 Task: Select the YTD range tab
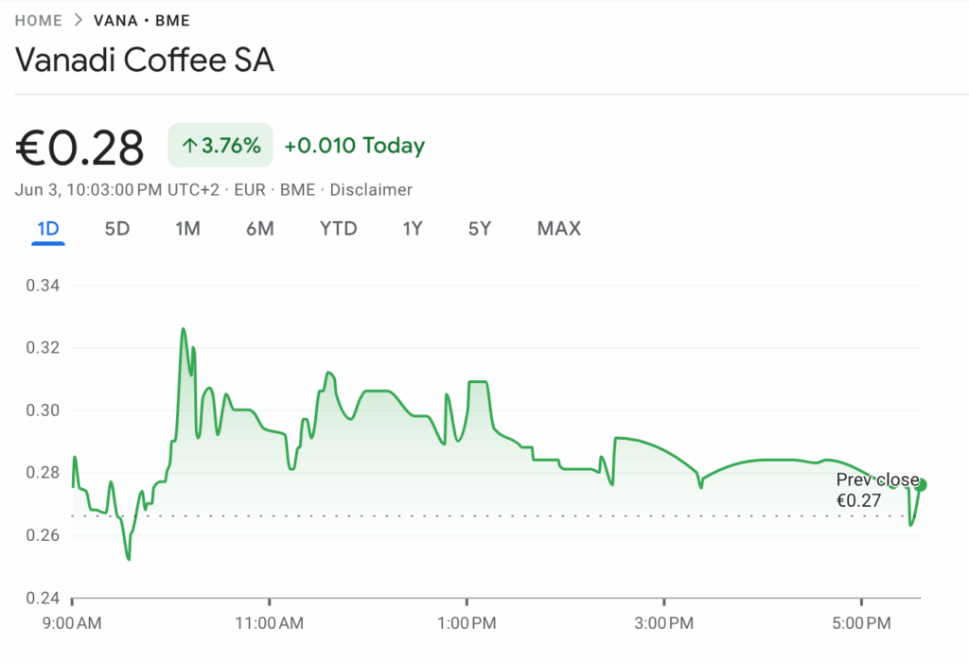pyautogui.click(x=338, y=229)
